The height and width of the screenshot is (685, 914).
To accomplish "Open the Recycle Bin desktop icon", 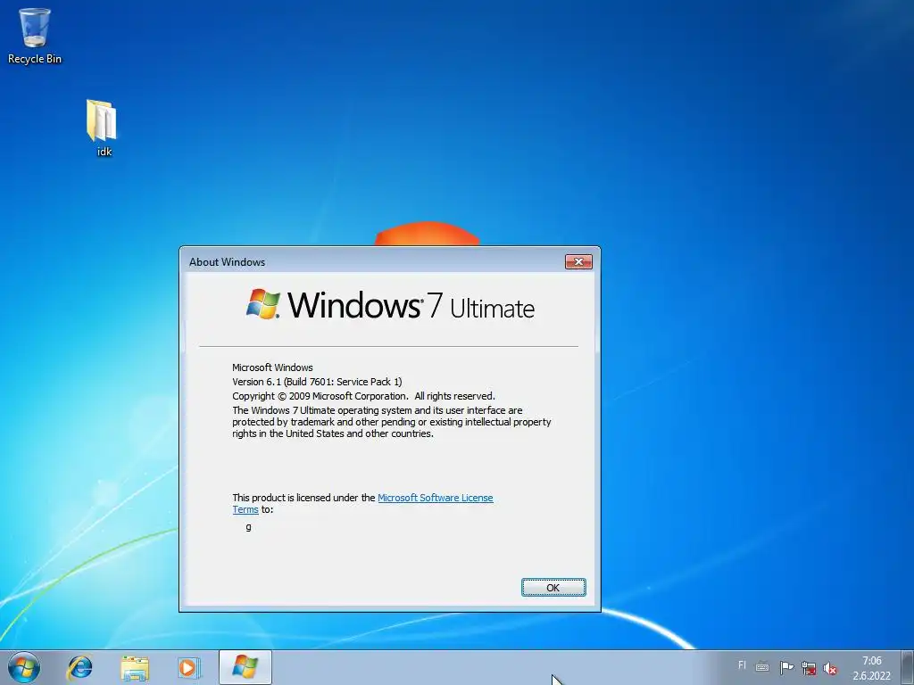I will click(35, 36).
